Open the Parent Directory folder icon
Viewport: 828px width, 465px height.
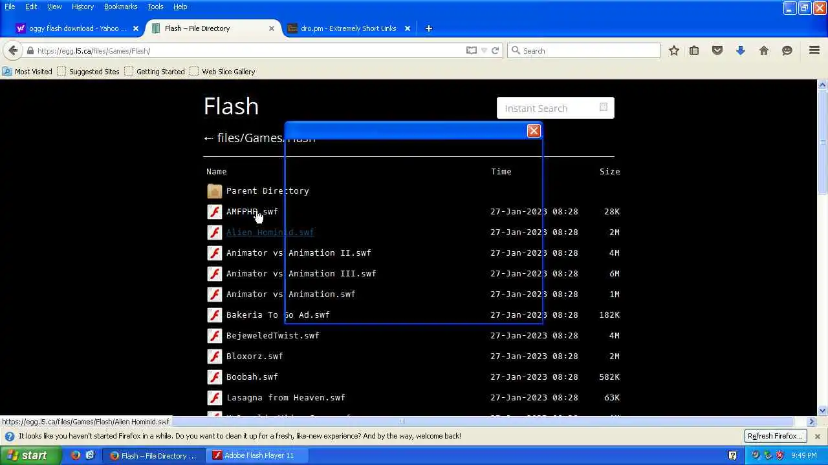pyautogui.click(x=215, y=191)
